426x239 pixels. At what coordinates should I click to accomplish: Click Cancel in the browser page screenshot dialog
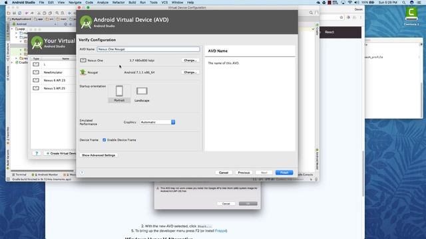[226, 204]
